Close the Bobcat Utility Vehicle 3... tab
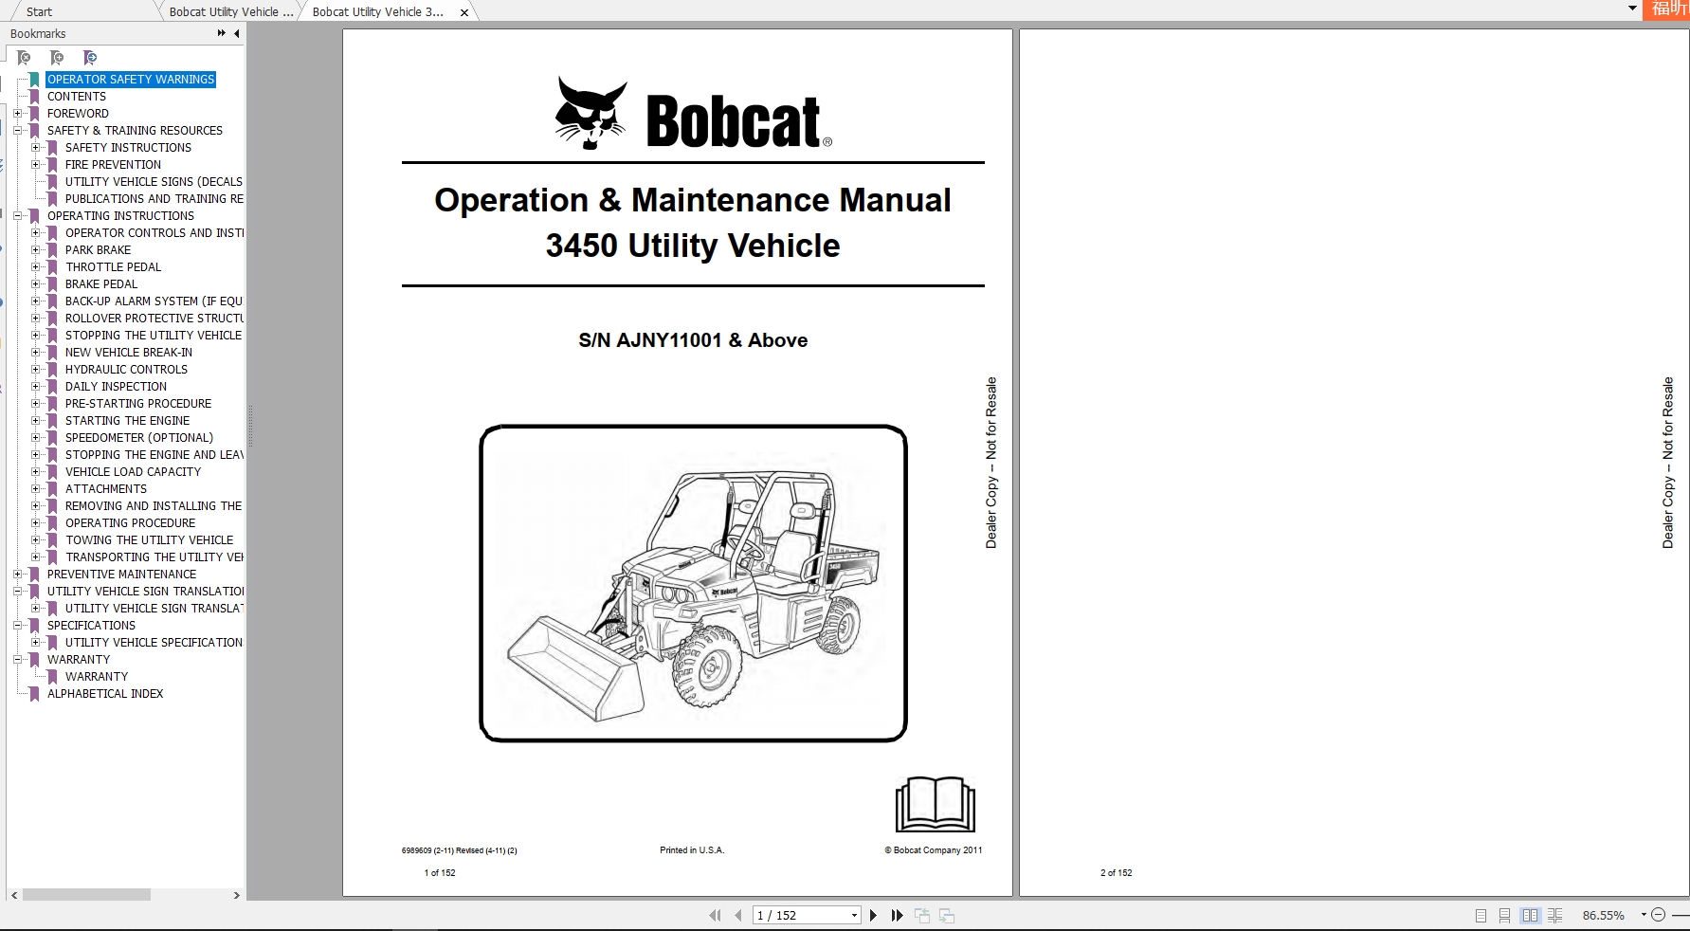This screenshot has width=1690, height=931. pos(463,12)
